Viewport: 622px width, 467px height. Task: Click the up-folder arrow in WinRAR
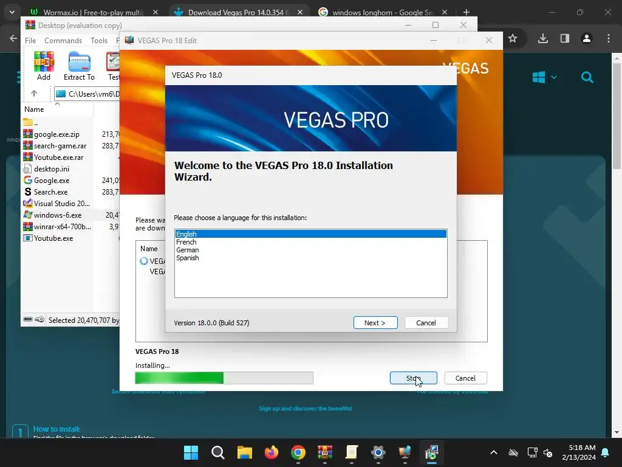(x=34, y=94)
